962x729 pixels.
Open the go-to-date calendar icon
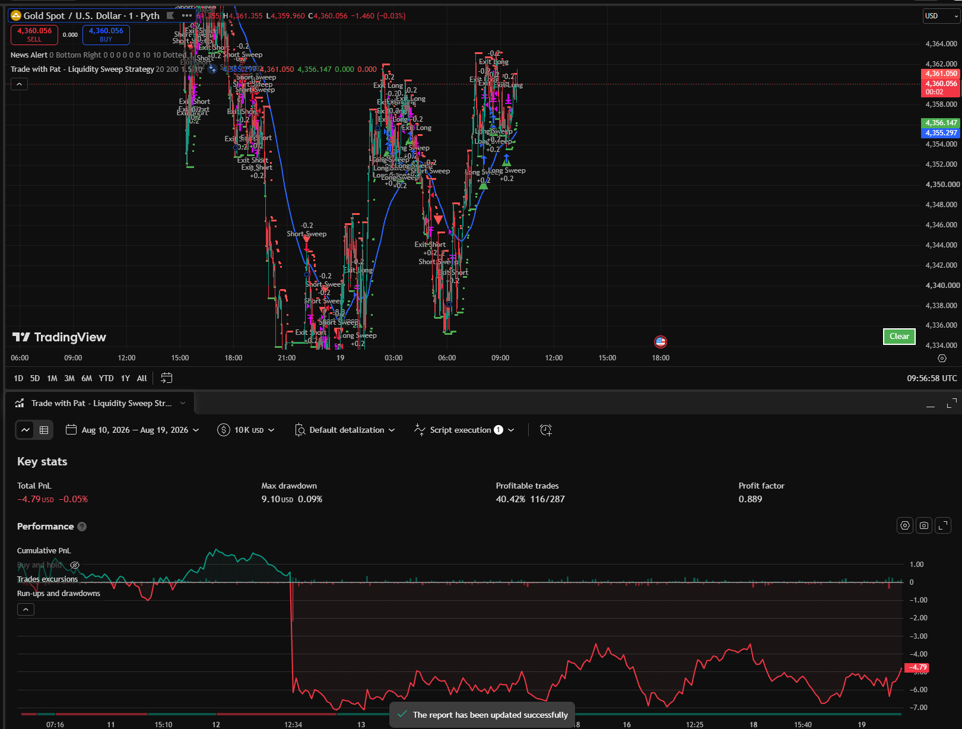click(167, 378)
